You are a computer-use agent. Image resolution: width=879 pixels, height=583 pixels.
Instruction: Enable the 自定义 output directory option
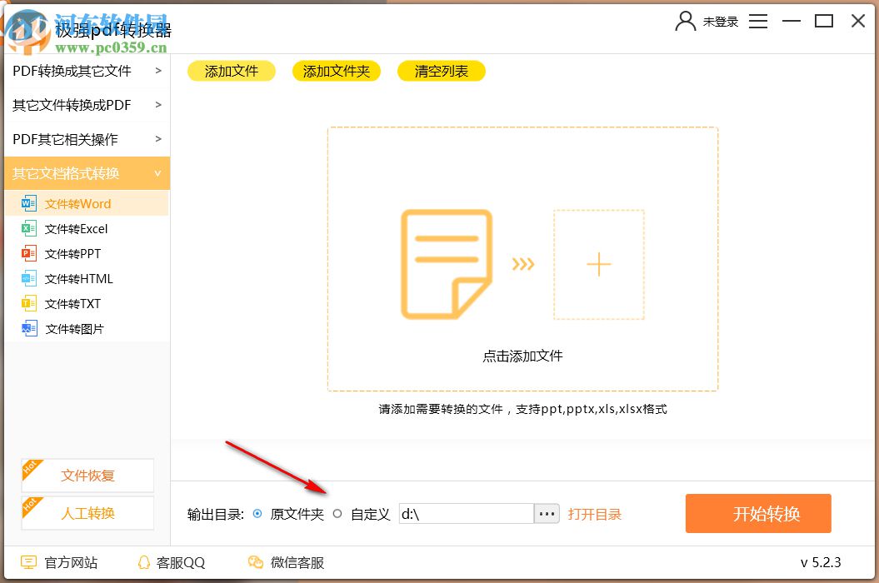pos(337,514)
